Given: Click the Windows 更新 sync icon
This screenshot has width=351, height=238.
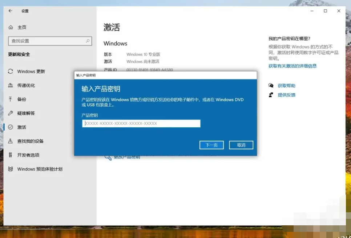Looking at the screenshot, I should pos(11,71).
